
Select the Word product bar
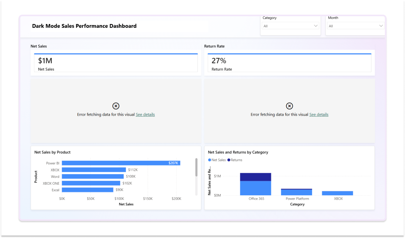93,177
